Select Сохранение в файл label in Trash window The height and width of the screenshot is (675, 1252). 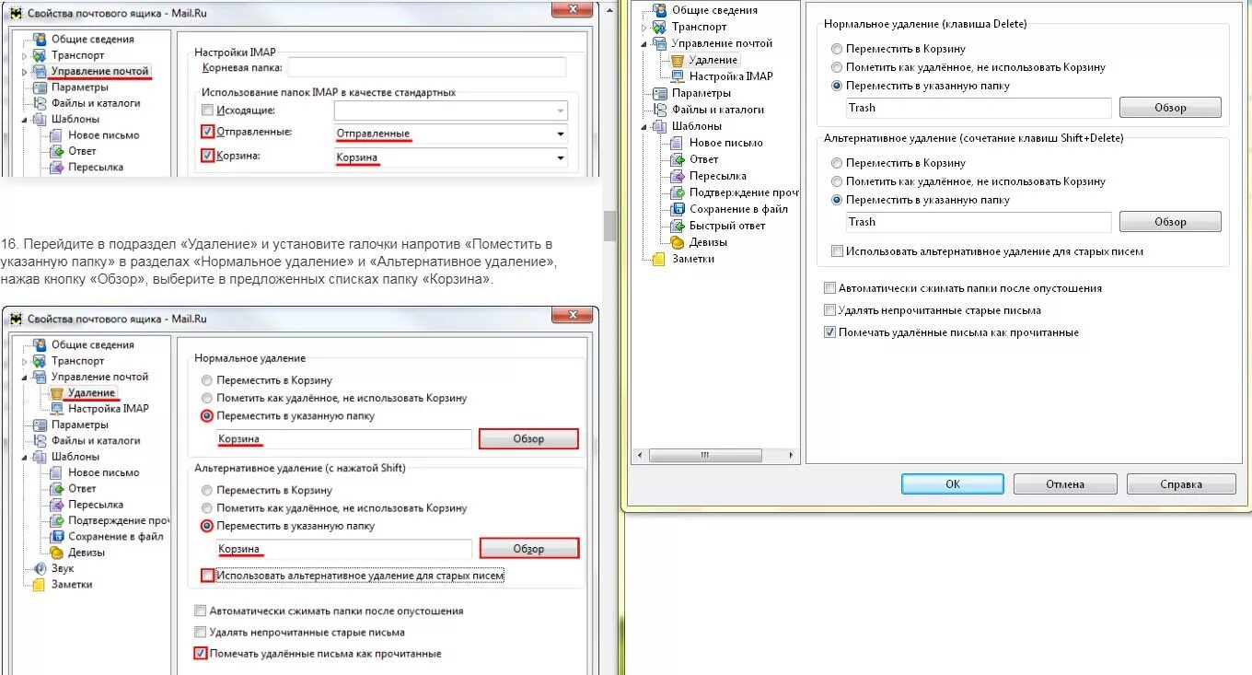pos(738,209)
